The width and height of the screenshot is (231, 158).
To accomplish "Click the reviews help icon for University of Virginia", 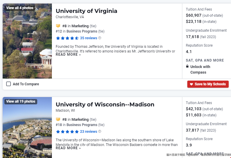I will tap(100, 38).
